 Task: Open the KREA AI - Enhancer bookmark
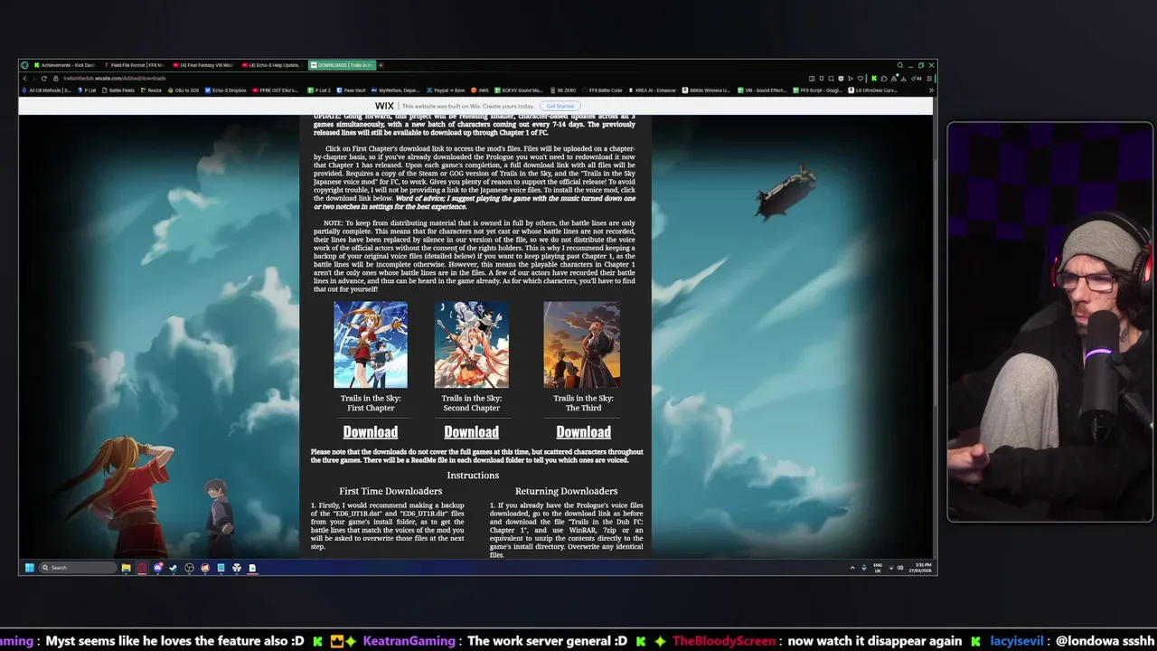pos(652,90)
